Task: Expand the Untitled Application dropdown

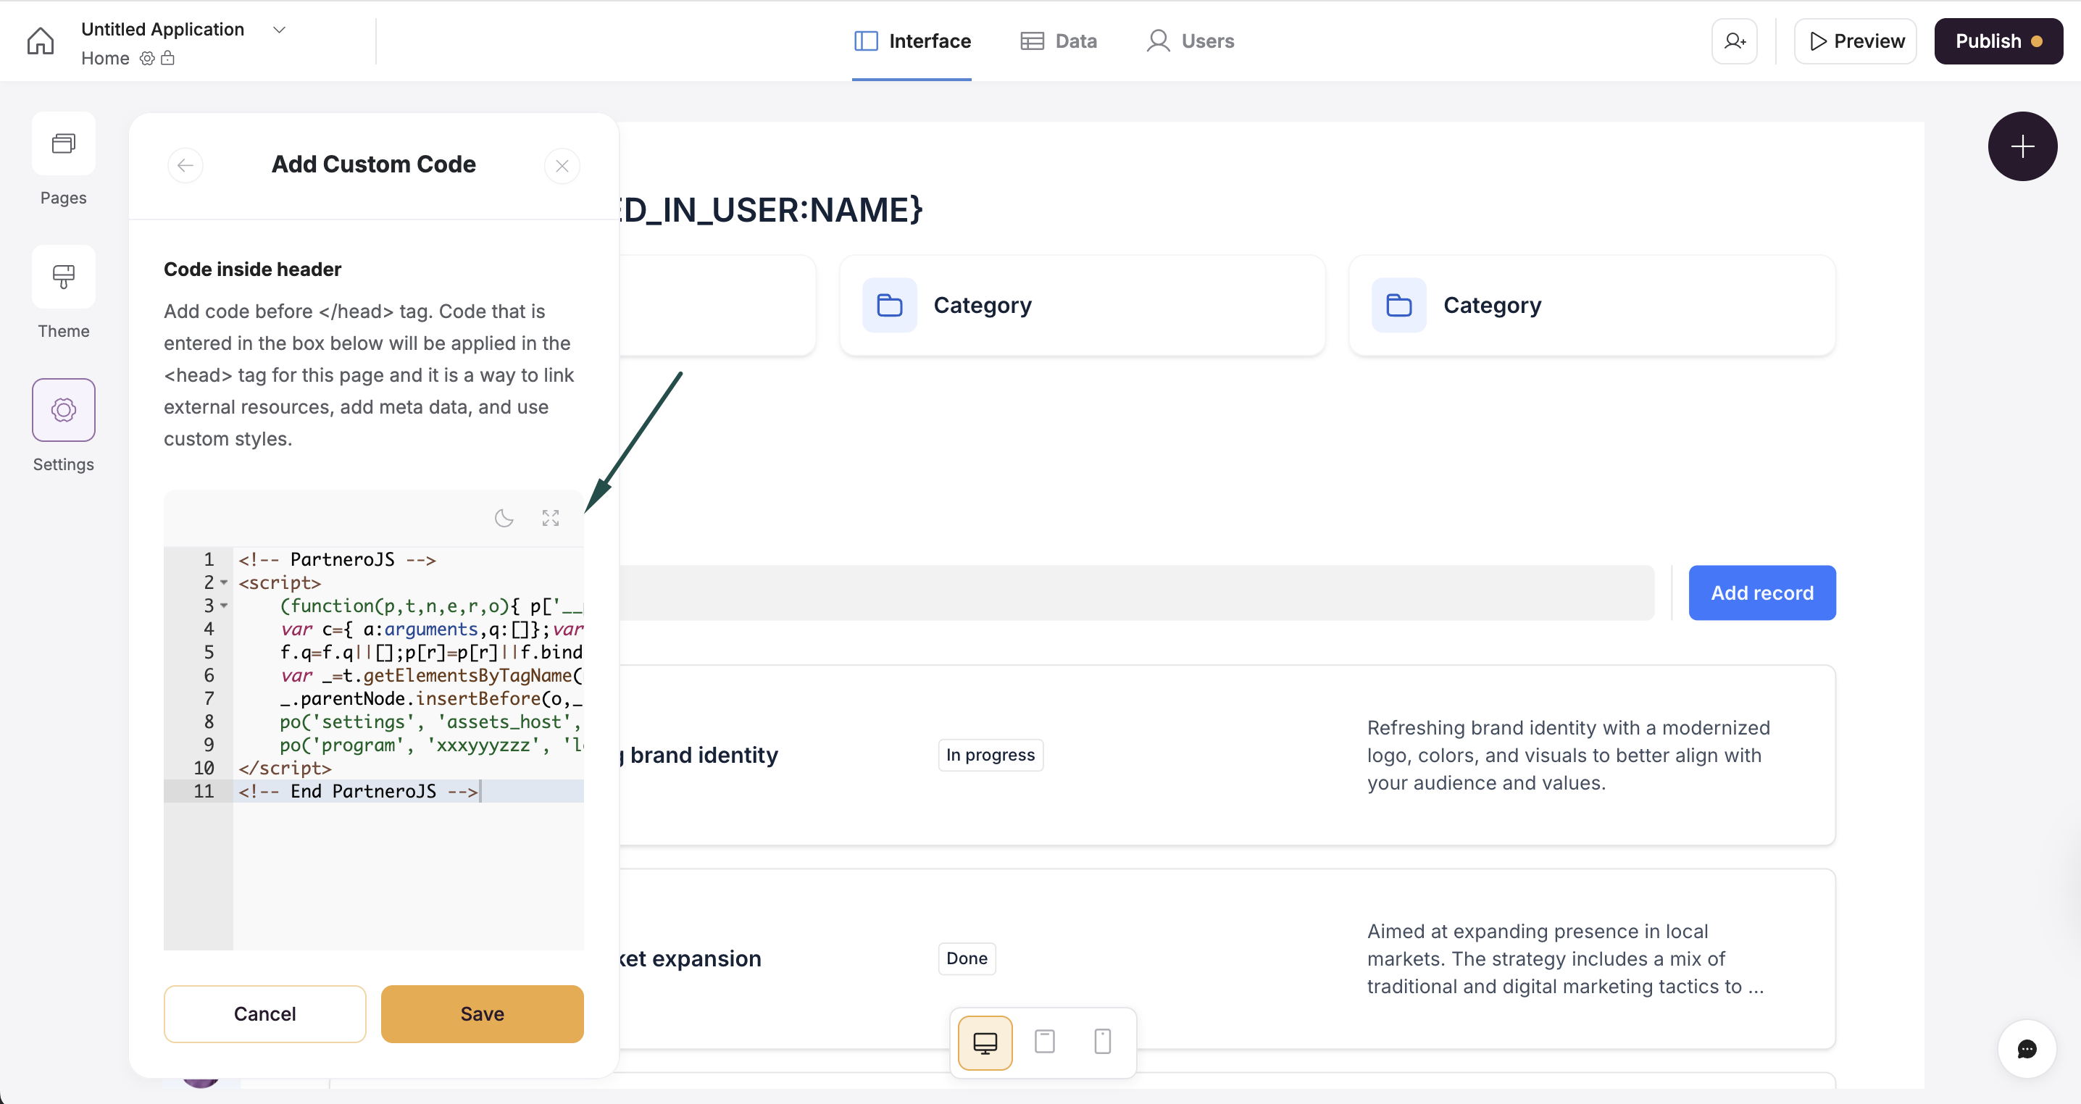Action: click(280, 30)
